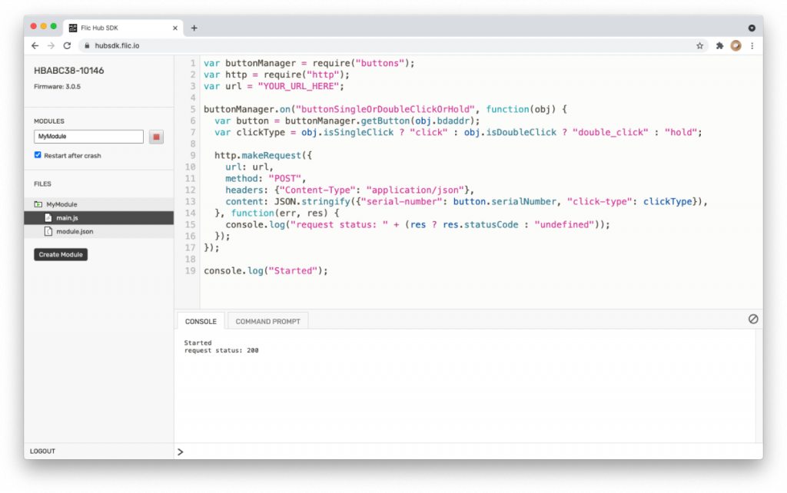The image size is (787, 493).
Task: Click the Logout link
Action: (42, 451)
